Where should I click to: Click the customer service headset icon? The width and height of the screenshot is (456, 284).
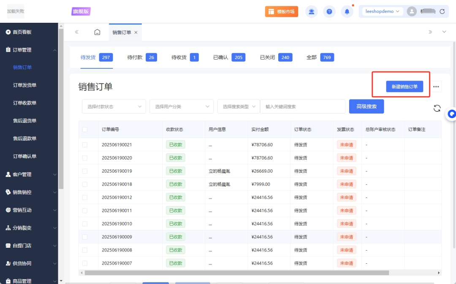[312, 12]
